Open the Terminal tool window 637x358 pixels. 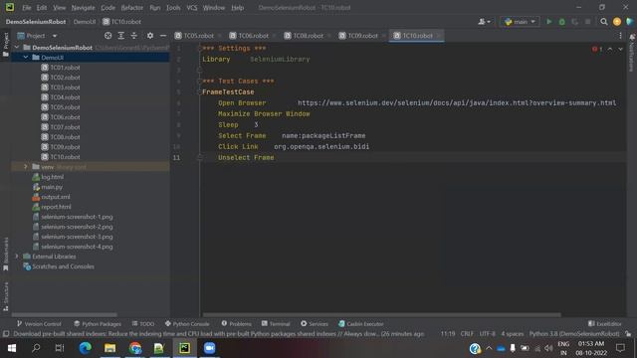(276, 323)
